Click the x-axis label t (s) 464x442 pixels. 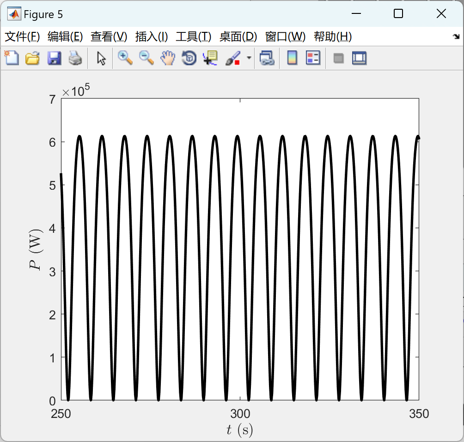(x=240, y=430)
